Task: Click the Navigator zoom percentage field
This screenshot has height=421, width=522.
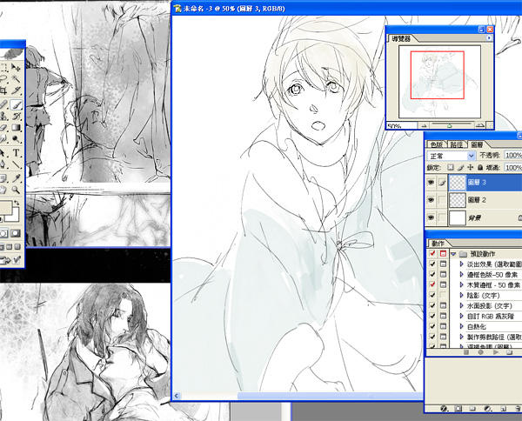Action: pyautogui.click(x=401, y=126)
